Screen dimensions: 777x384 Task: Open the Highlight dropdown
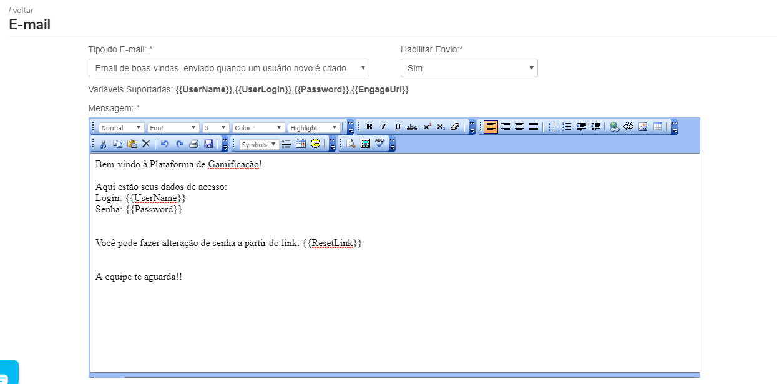[x=315, y=127]
